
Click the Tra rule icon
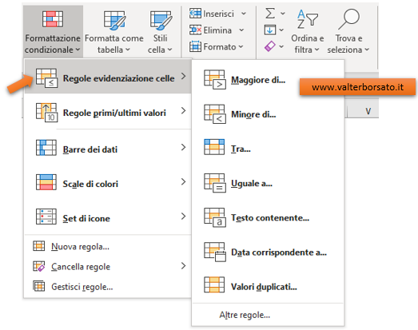pos(214,147)
